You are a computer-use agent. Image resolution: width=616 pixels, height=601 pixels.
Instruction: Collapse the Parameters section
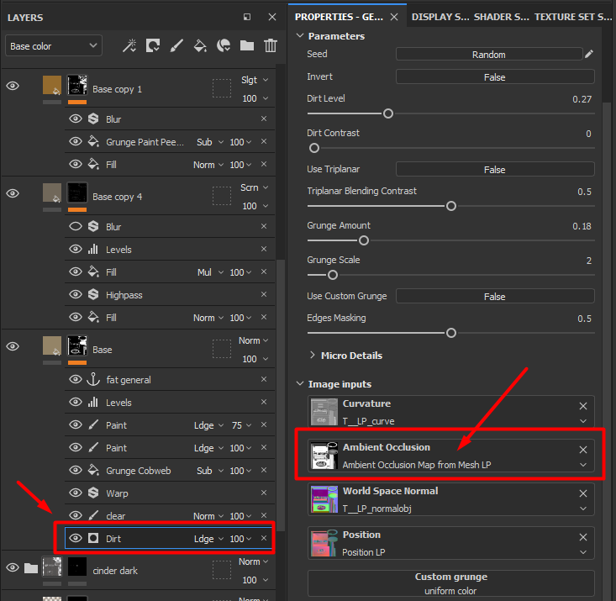coord(300,36)
